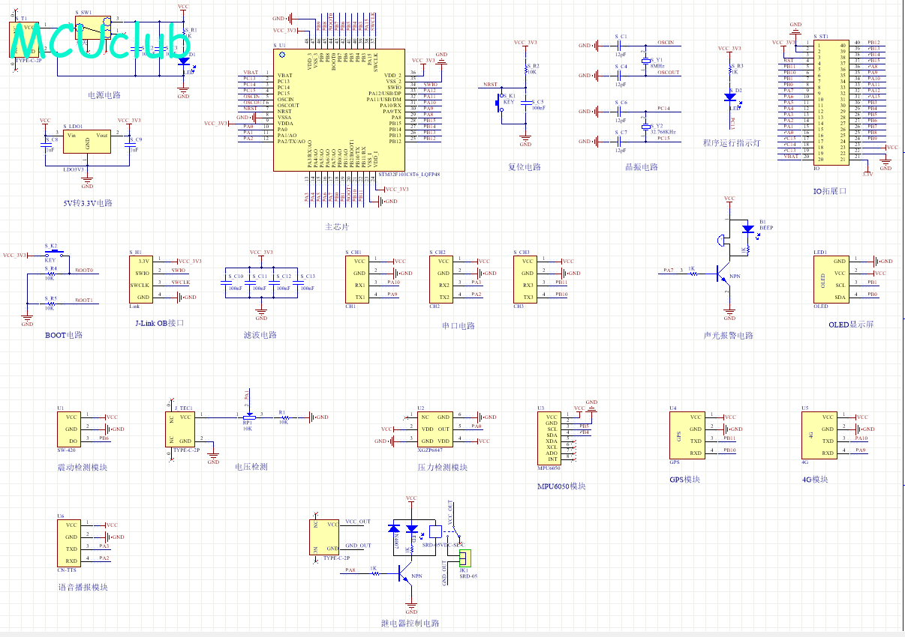Click the NRST net label in reset circuit
This screenshot has height=637, width=905.
coord(491,85)
